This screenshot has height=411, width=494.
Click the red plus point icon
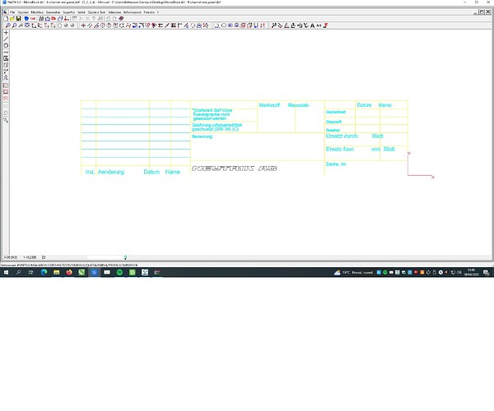point(83,25)
